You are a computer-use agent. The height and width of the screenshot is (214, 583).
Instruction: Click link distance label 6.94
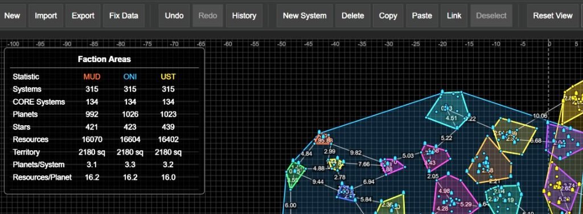[x=368, y=182]
